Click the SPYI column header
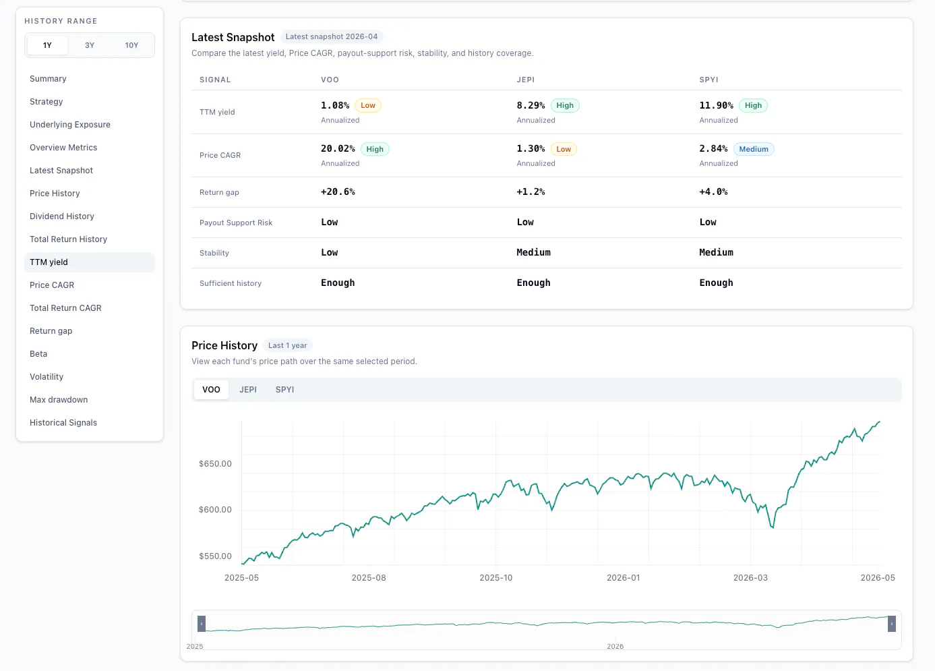 click(x=709, y=80)
